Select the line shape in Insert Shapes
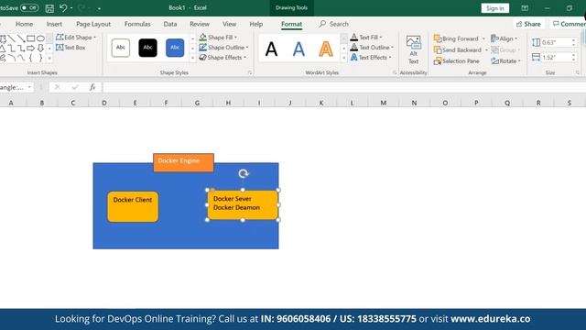The width and height of the screenshot is (586, 330). pos(12,38)
